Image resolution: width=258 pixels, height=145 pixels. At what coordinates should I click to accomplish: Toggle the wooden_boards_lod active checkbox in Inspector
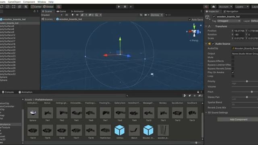click(x=214, y=17)
